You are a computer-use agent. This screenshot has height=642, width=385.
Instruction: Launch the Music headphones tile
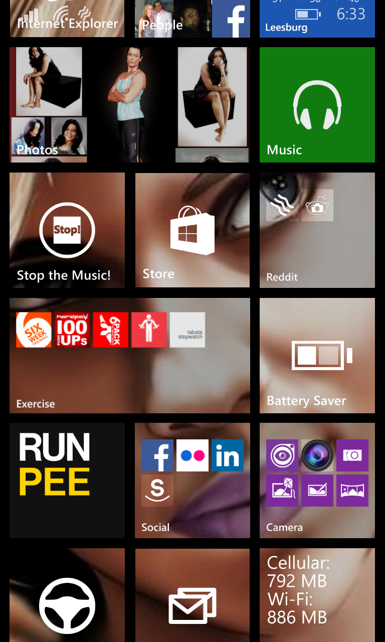(x=317, y=105)
